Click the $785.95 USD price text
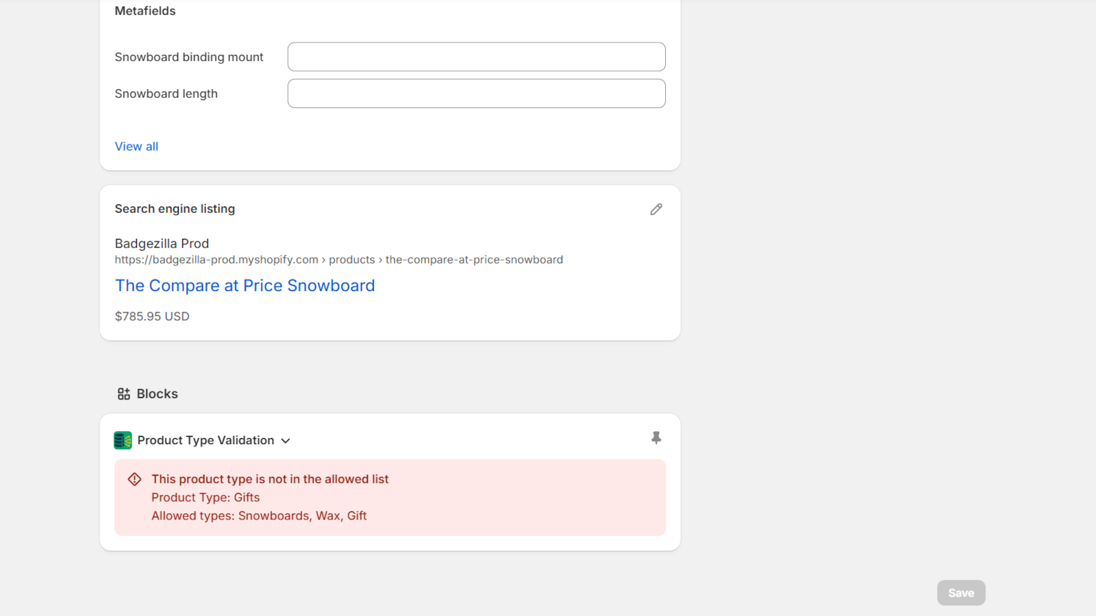Image resolution: width=1096 pixels, height=616 pixels. tap(152, 316)
